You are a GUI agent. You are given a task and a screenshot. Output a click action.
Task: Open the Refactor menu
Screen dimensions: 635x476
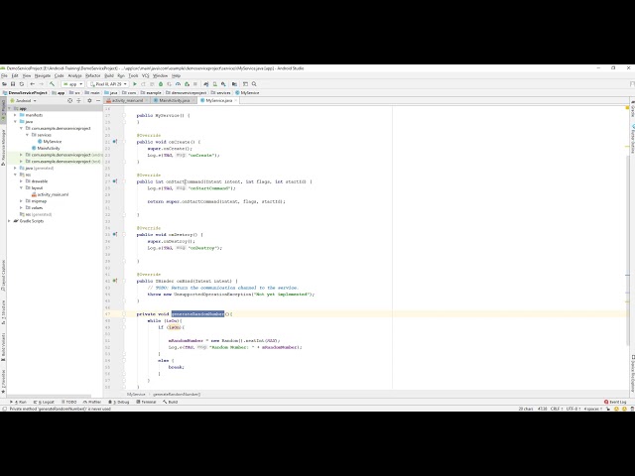92,75
